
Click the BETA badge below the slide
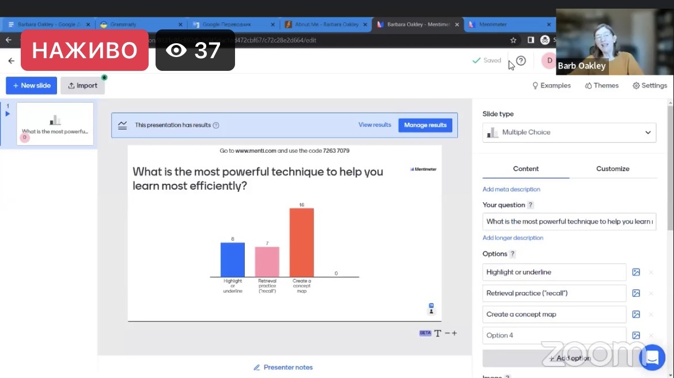(425, 333)
